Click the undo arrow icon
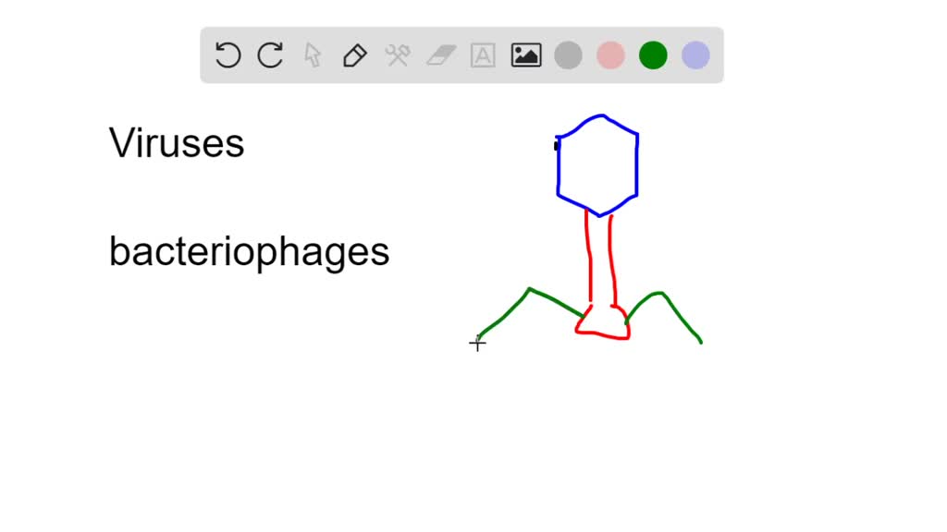 pos(228,54)
